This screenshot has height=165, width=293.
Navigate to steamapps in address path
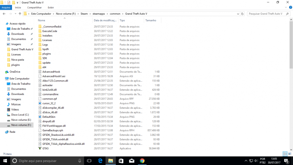pyautogui.click(x=99, y=14)
